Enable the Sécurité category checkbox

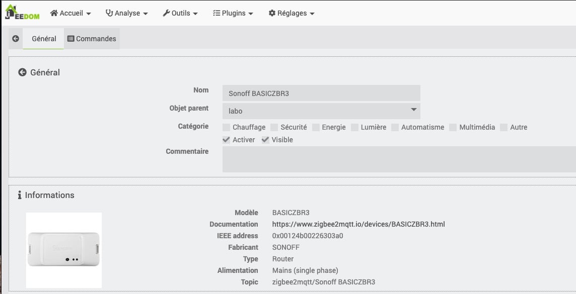[x=274, y=127]
